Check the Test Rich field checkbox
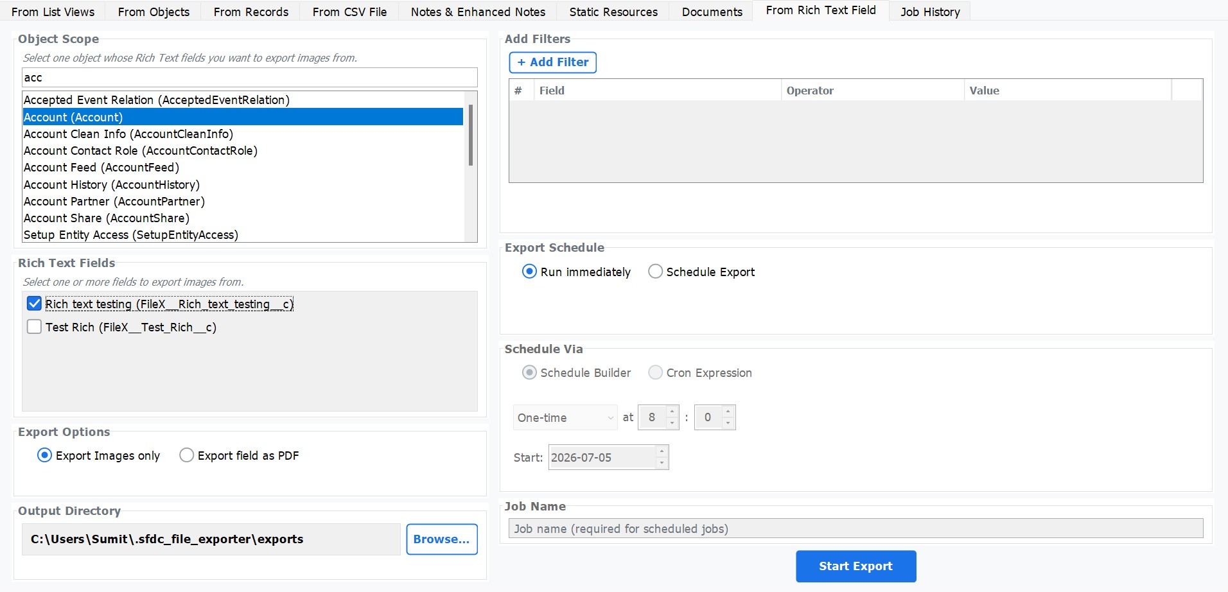This screenshot has width=1228, height=592. 35,327
